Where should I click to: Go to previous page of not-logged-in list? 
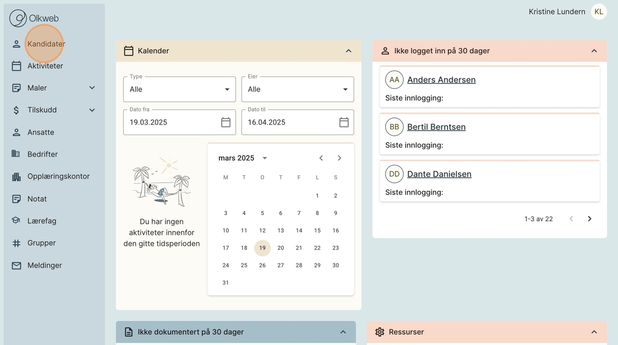click(x=571, y=219)
